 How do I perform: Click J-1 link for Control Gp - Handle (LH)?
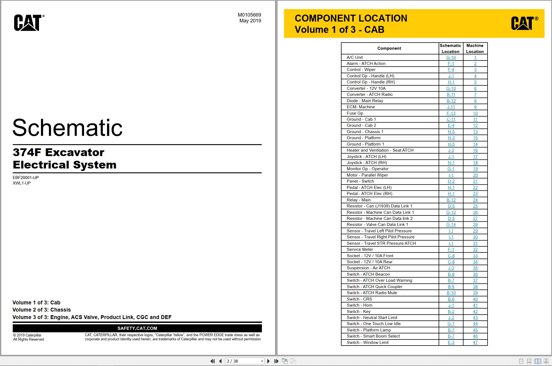tap(451, 76)
